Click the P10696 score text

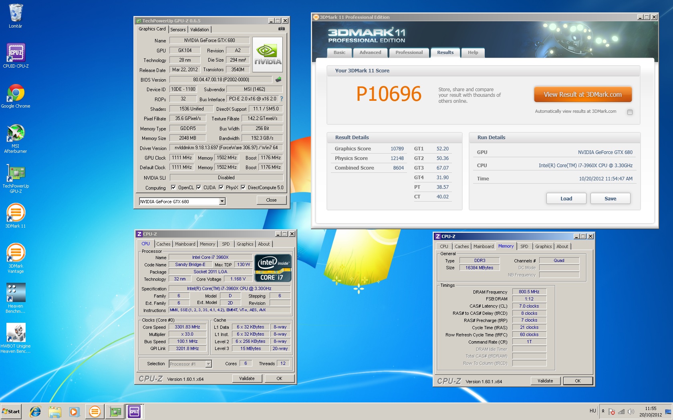[389, 94]
